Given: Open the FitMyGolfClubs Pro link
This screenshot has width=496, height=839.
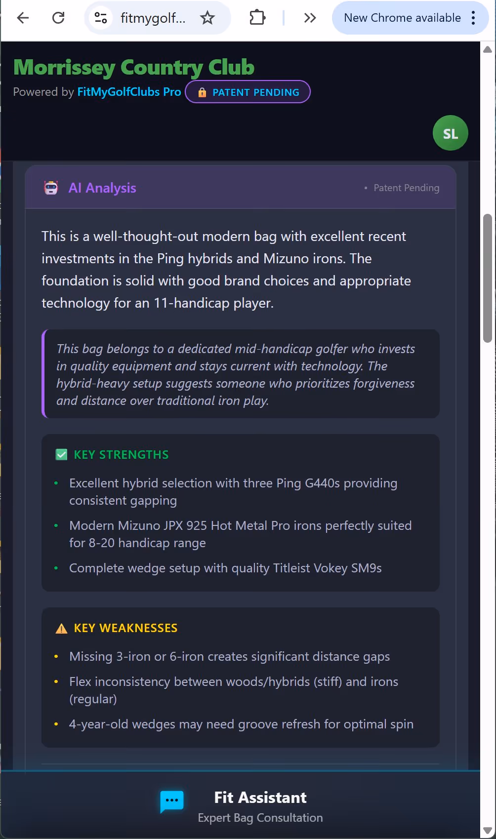Looking at the screenshot, I should (128, 92).
